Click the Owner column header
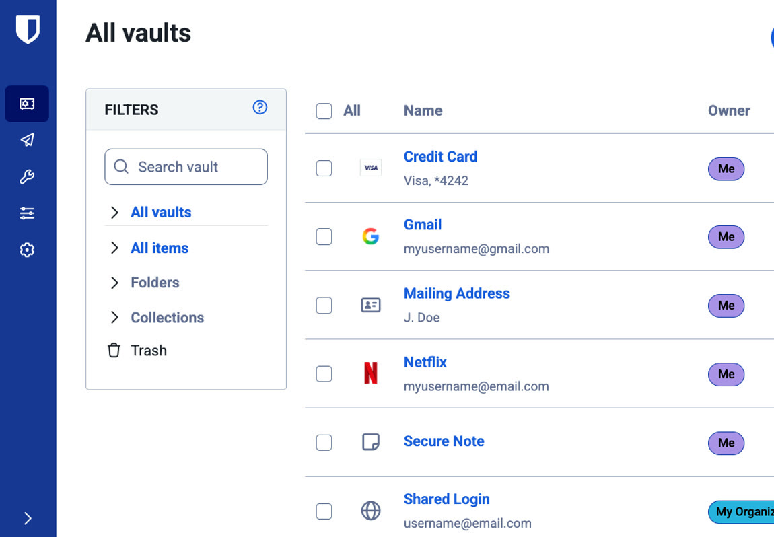 [x=729, y=110]
